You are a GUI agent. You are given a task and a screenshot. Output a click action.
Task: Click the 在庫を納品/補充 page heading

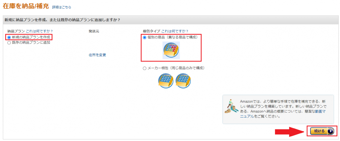pyautogui.click(x=26, y=6)
